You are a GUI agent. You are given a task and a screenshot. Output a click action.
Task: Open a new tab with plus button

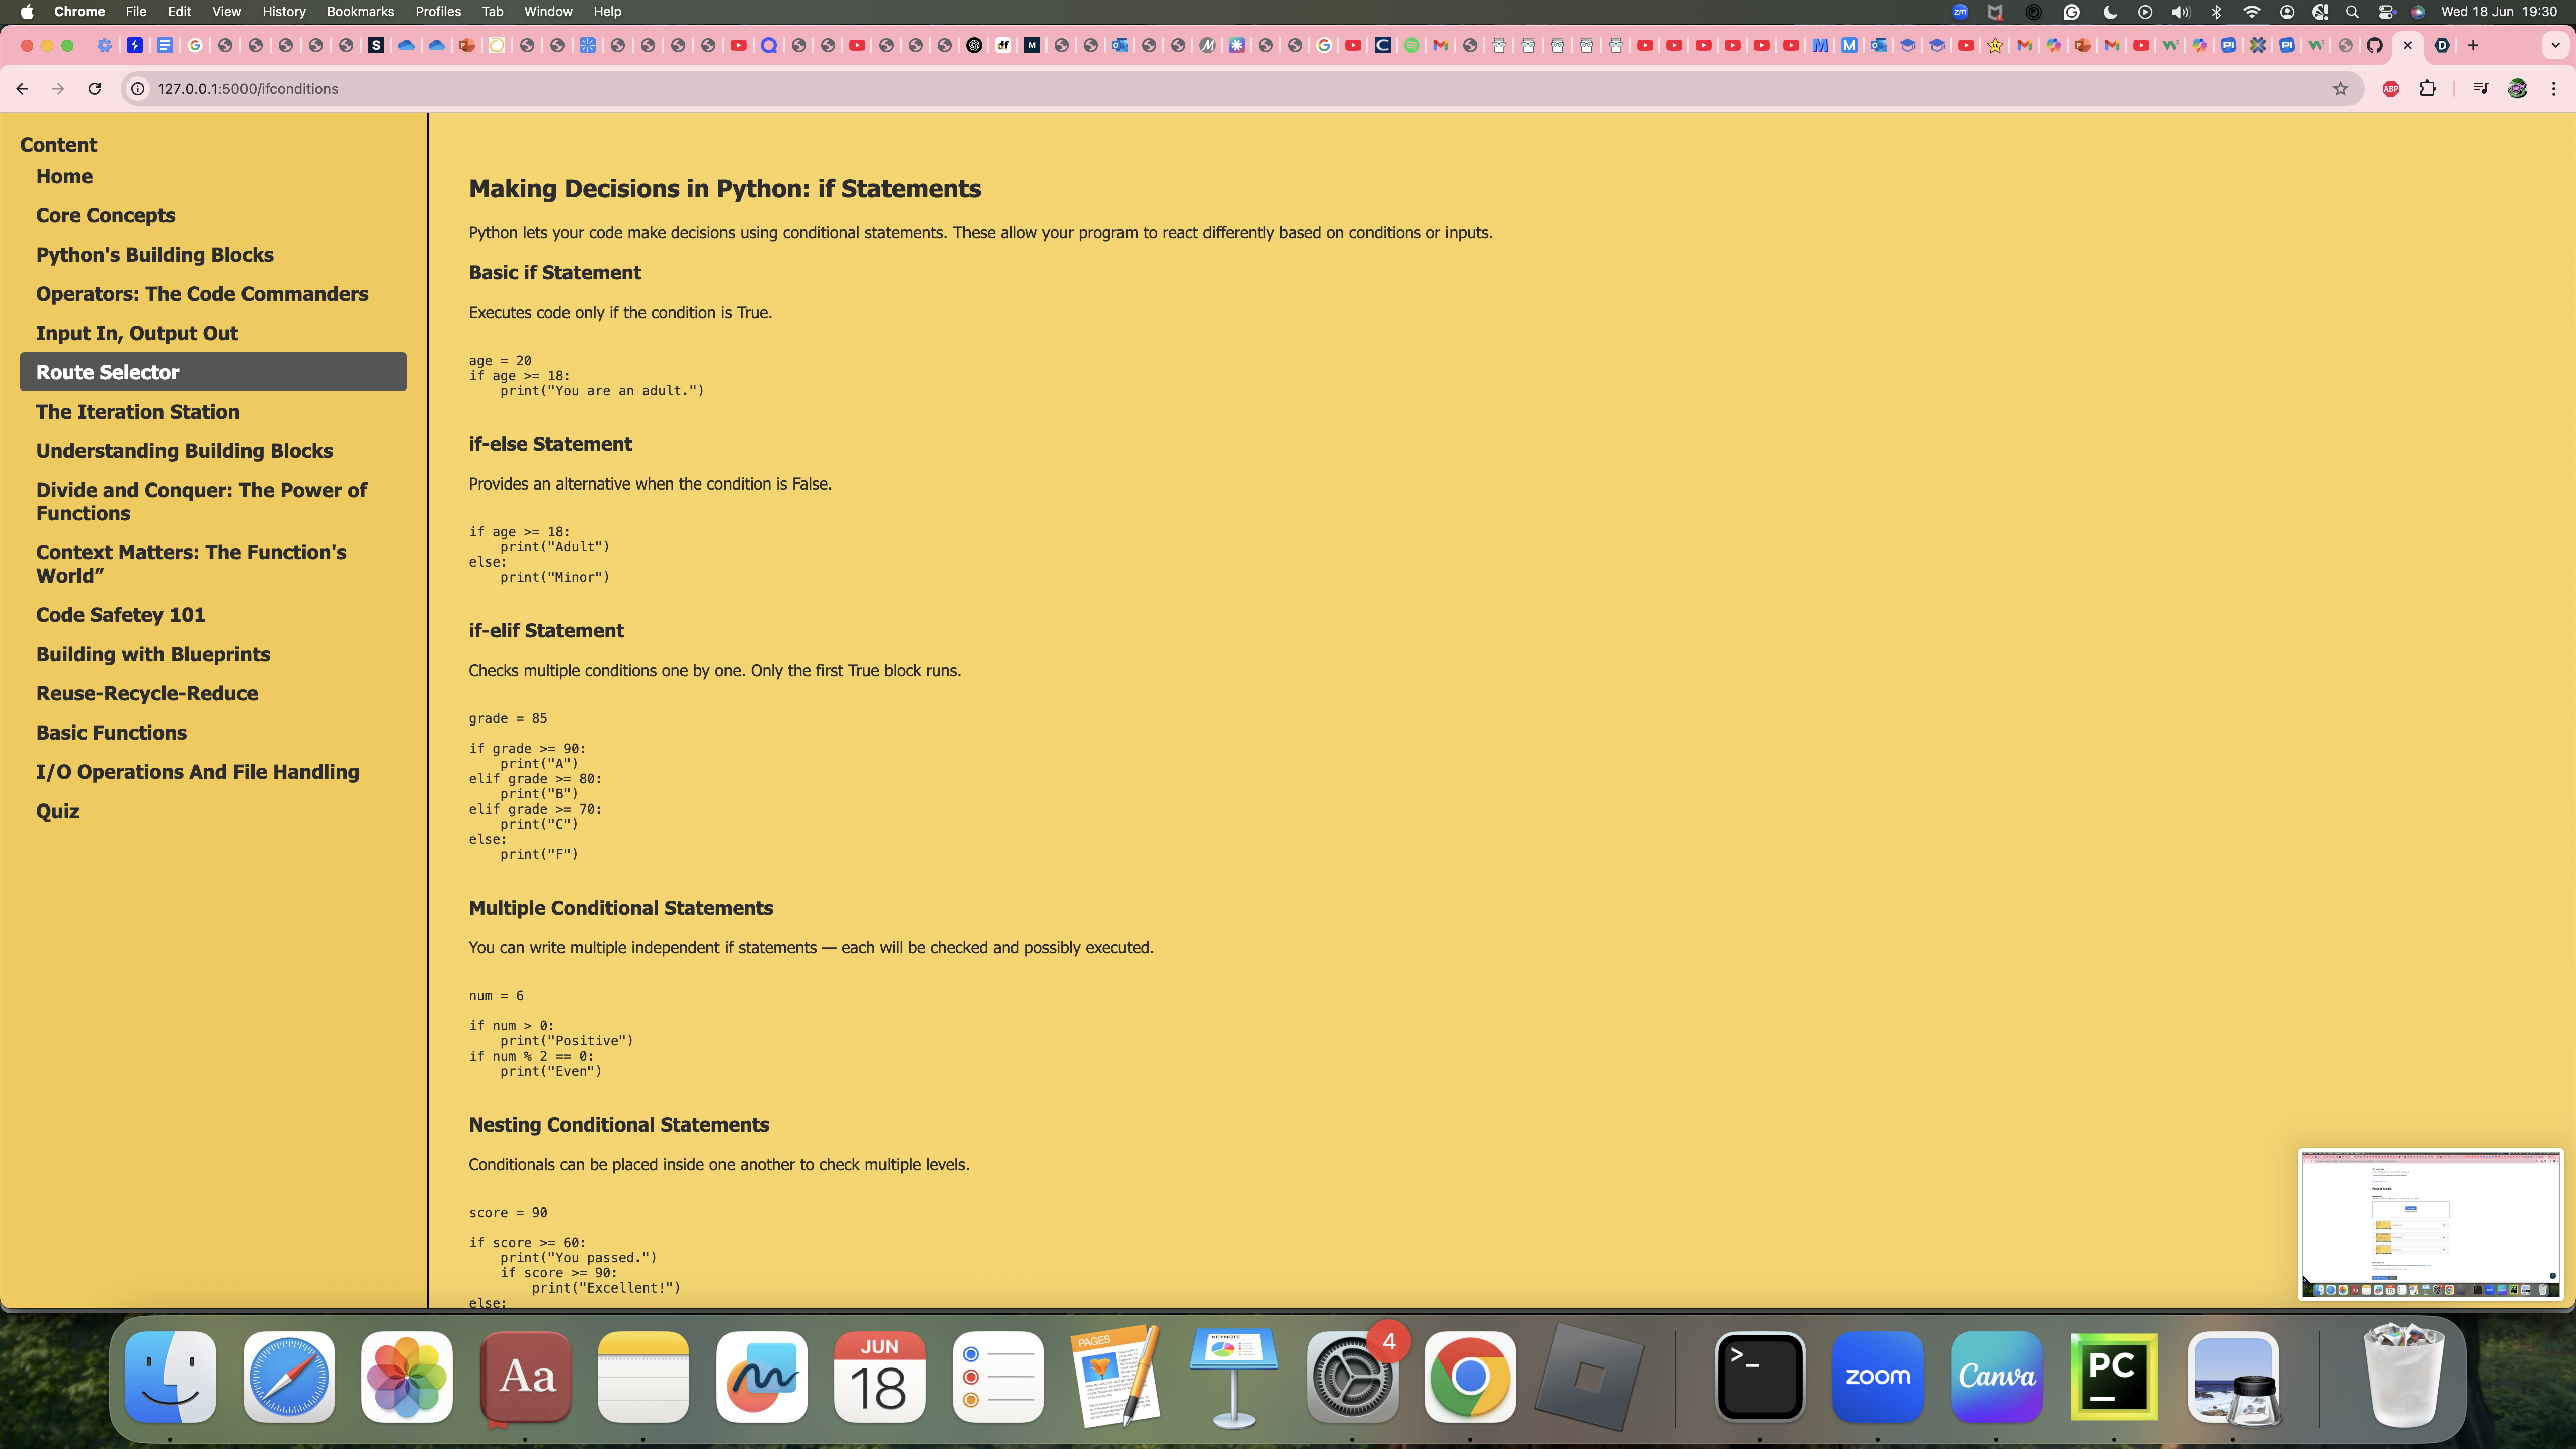pyautogui.click(x=2473, y=45)
